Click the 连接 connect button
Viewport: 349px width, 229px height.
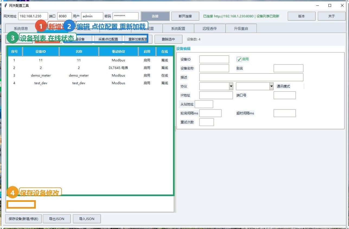tap(155, 16)
